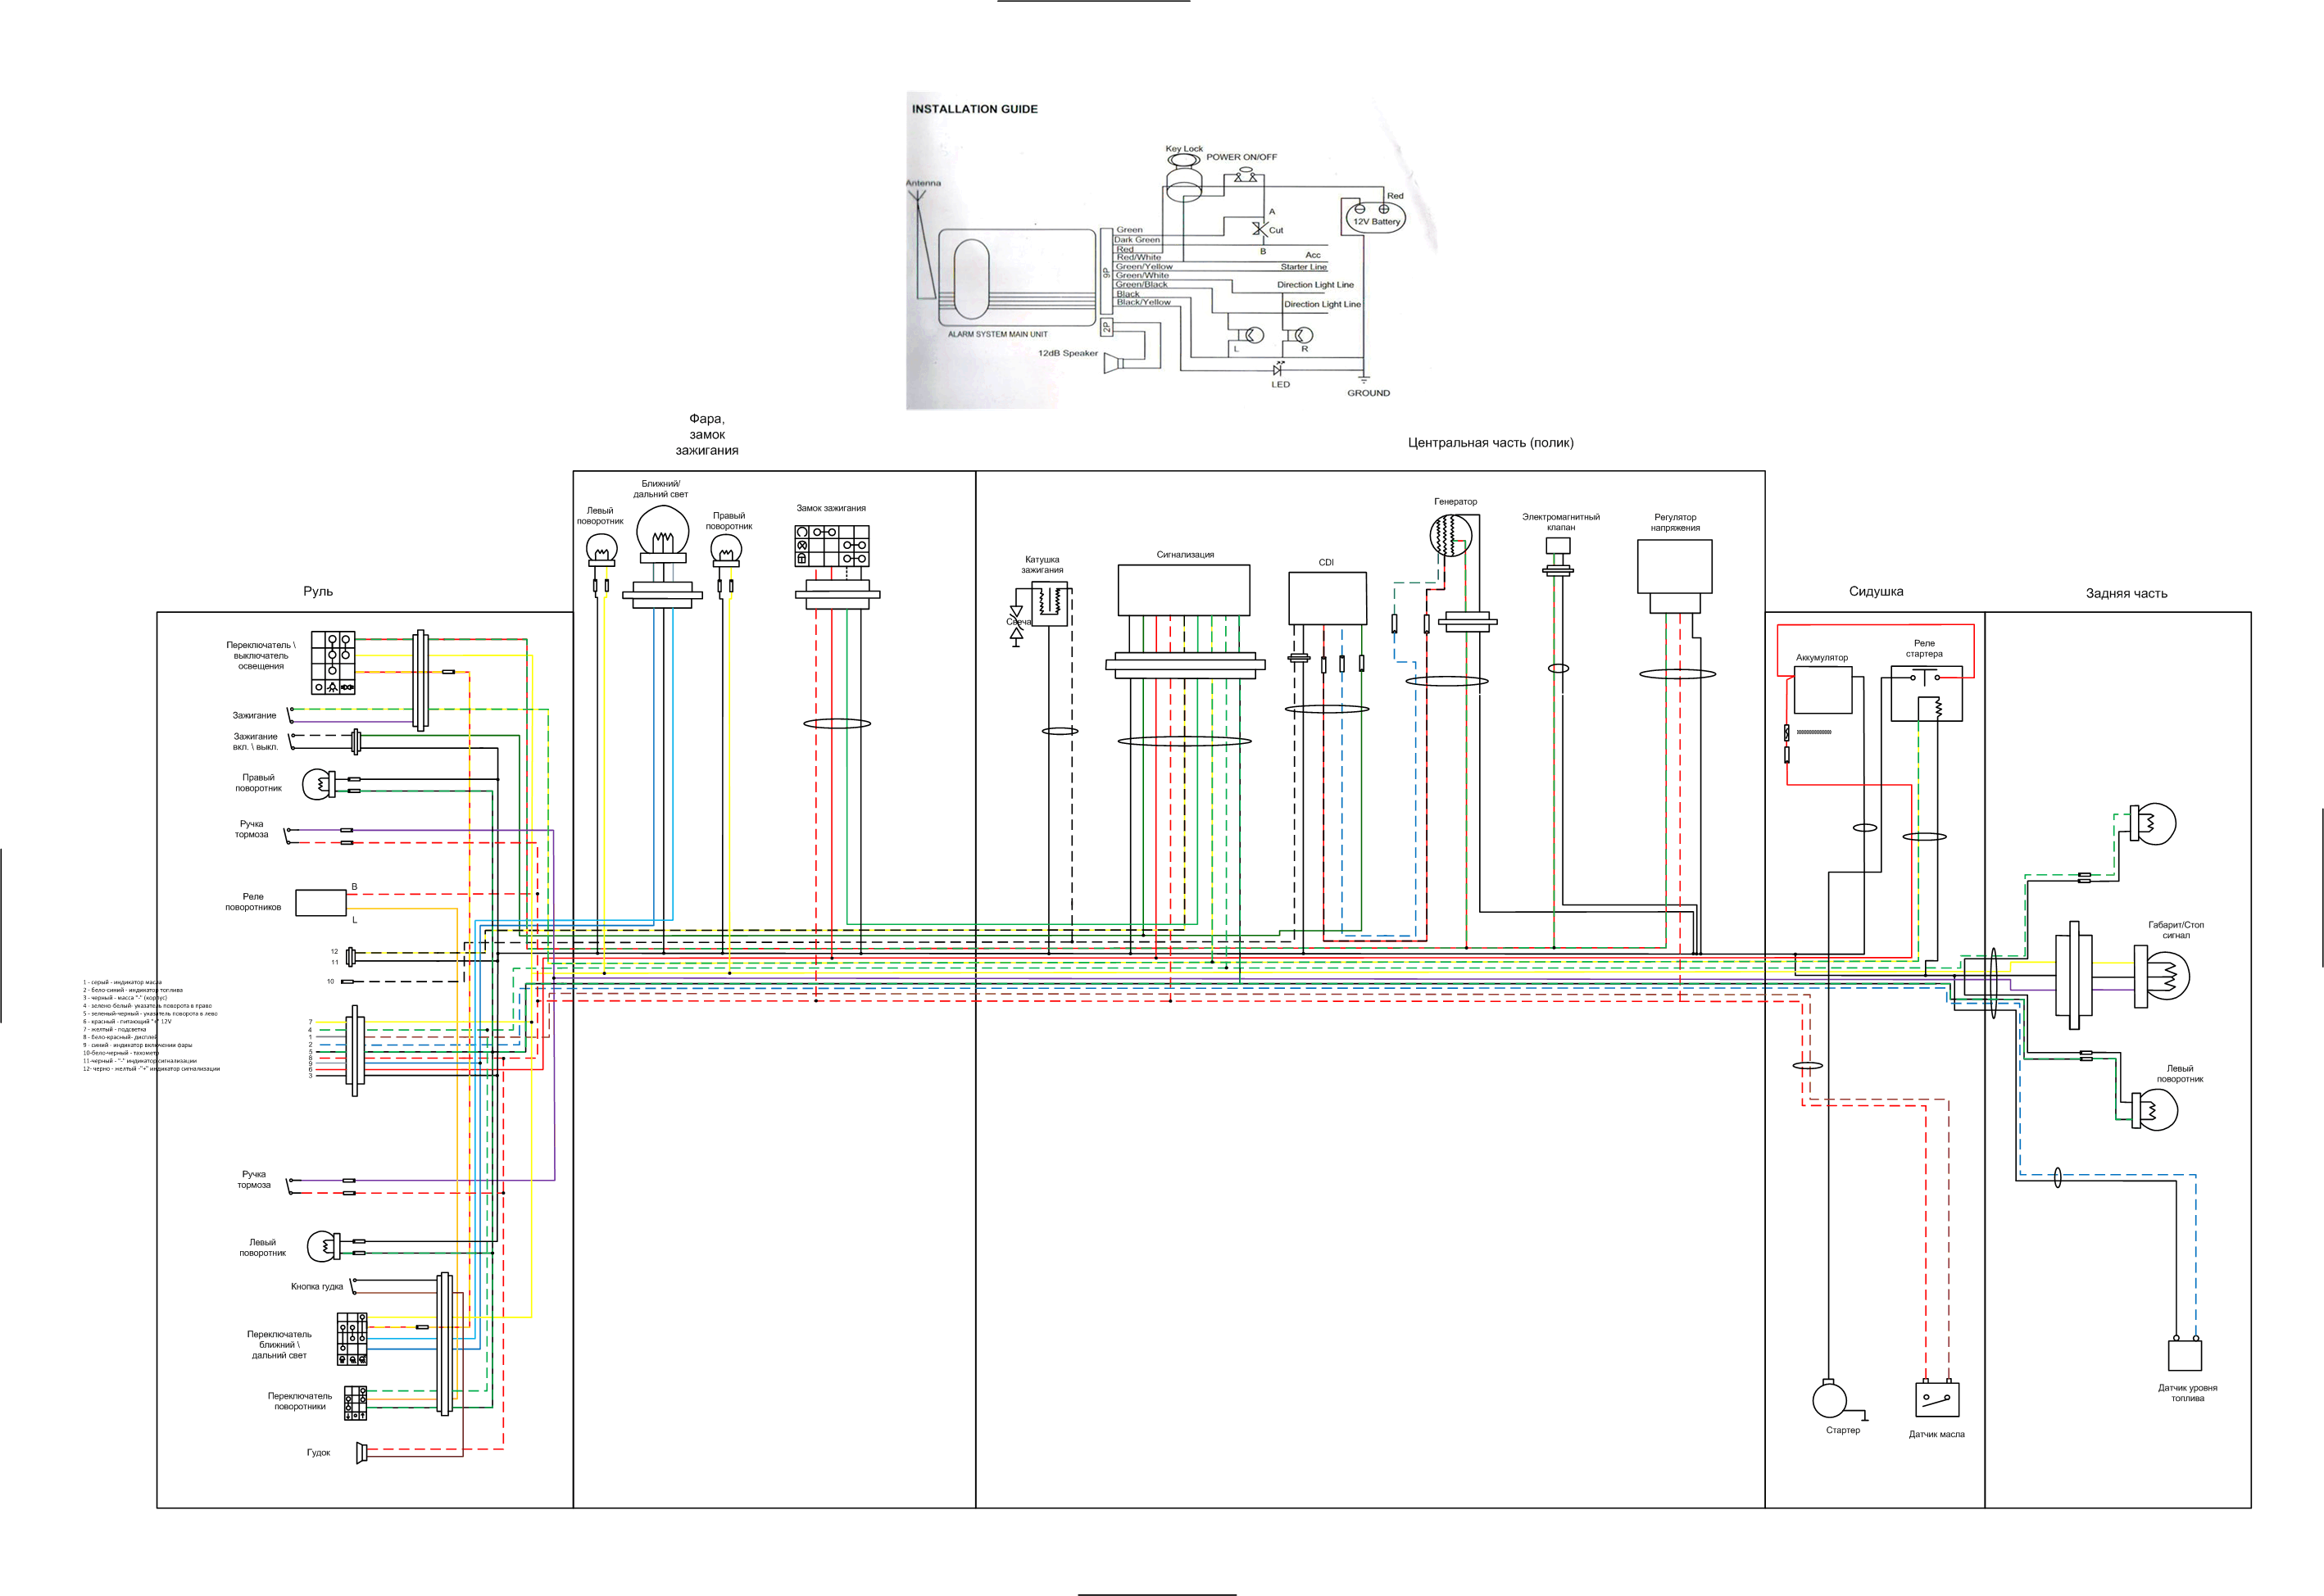Click the lighting on/off switch symbol
Screen dimensions: 2324x1596
click(x=333, y=663)
